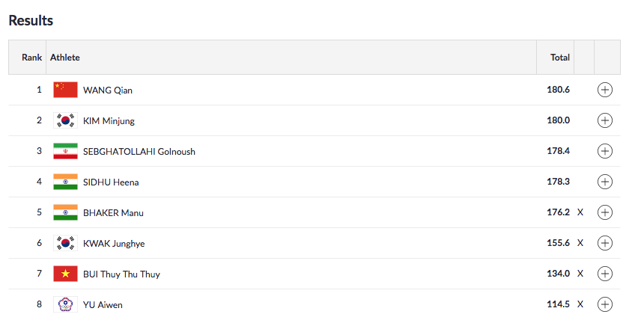Expand YU Aiwen's result row
644x332 pixels.
605,304
